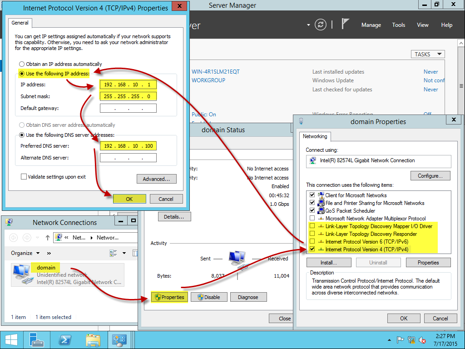The image size is (465, 349).
Task: Click the preview pane icon in Network Connections
Action: pyautogui.click(x=135, y=253)
